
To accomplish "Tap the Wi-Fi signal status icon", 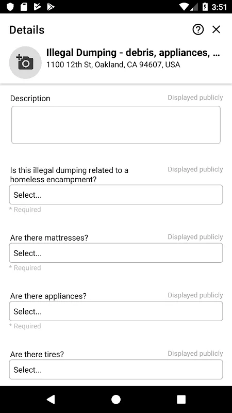I will coord(185,7).
